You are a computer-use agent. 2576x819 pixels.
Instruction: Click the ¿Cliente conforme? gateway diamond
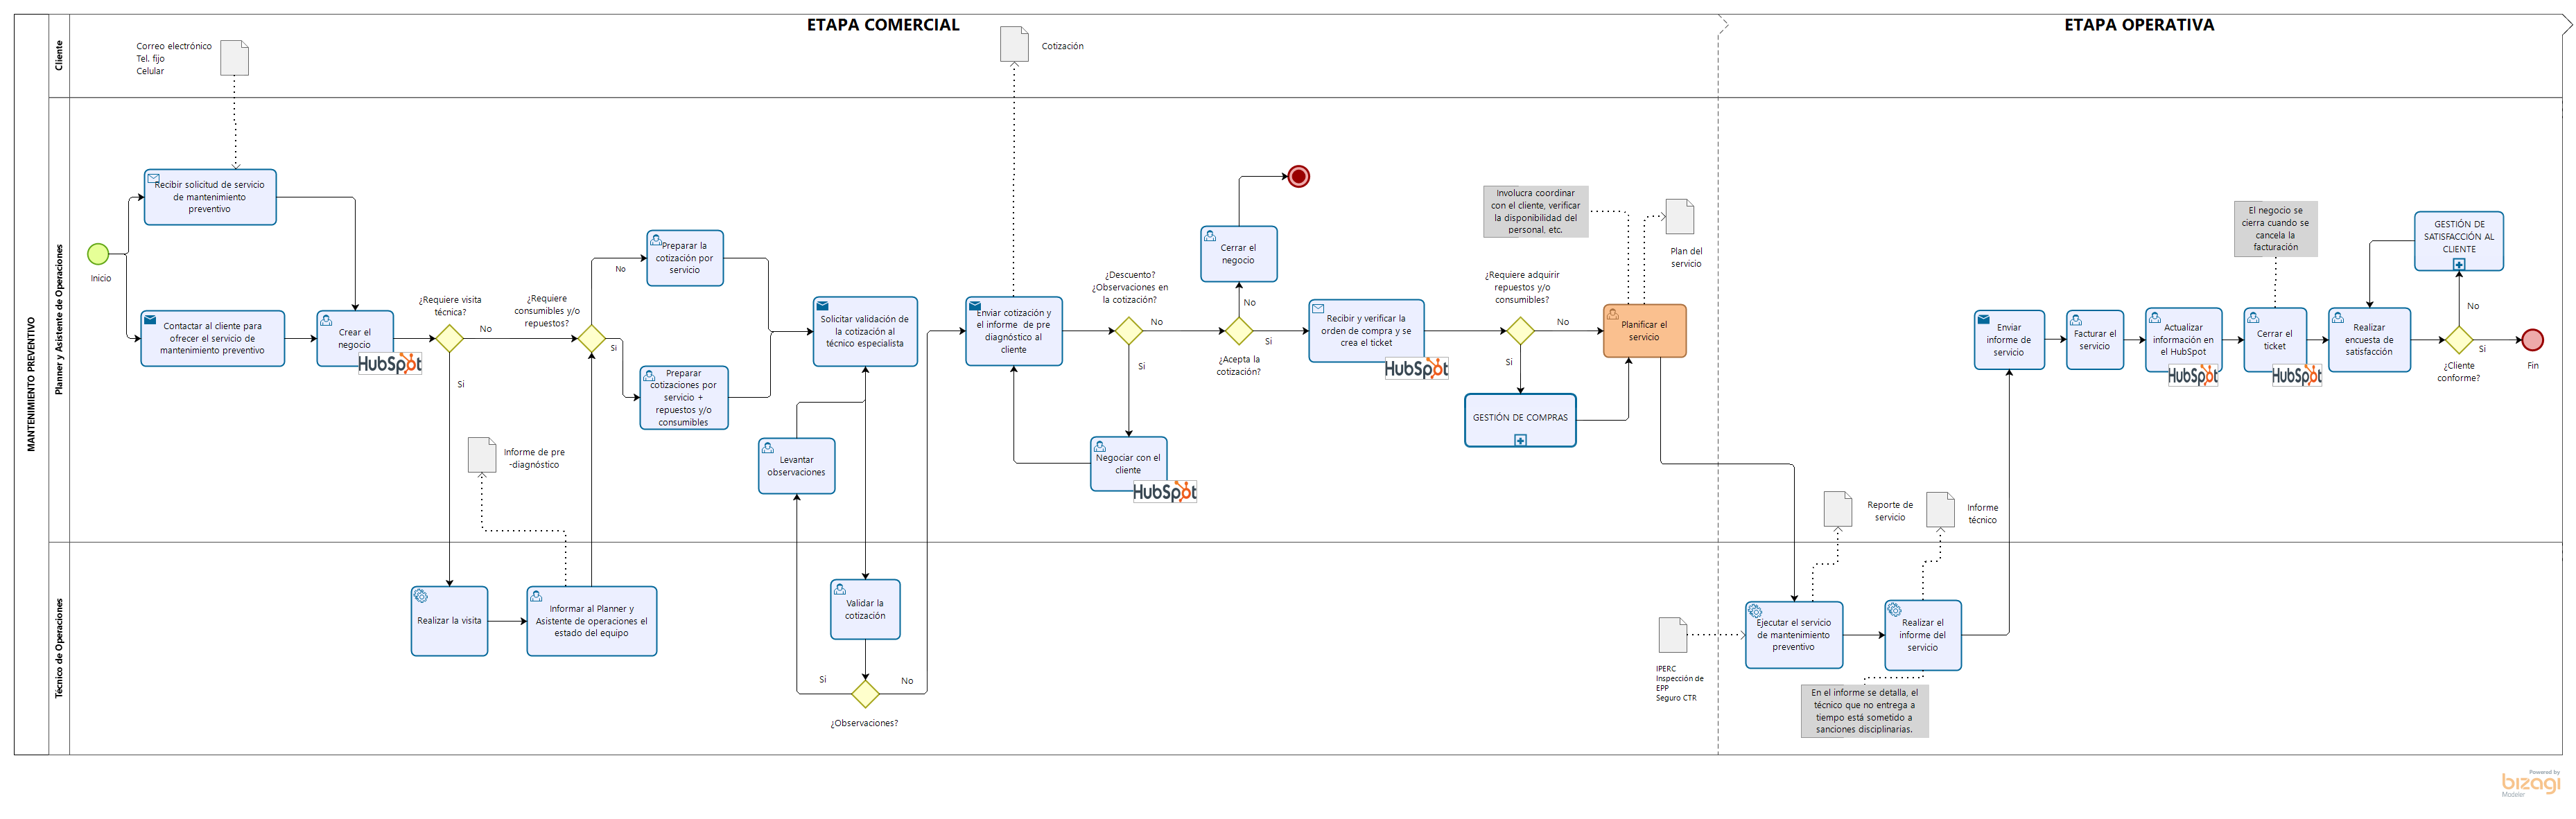point(2459,340)
